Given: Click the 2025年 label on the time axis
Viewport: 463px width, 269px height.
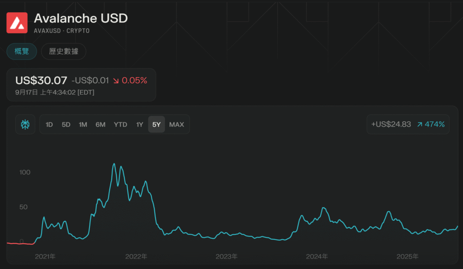Looking at the screenshot, I should pos(407,256).
